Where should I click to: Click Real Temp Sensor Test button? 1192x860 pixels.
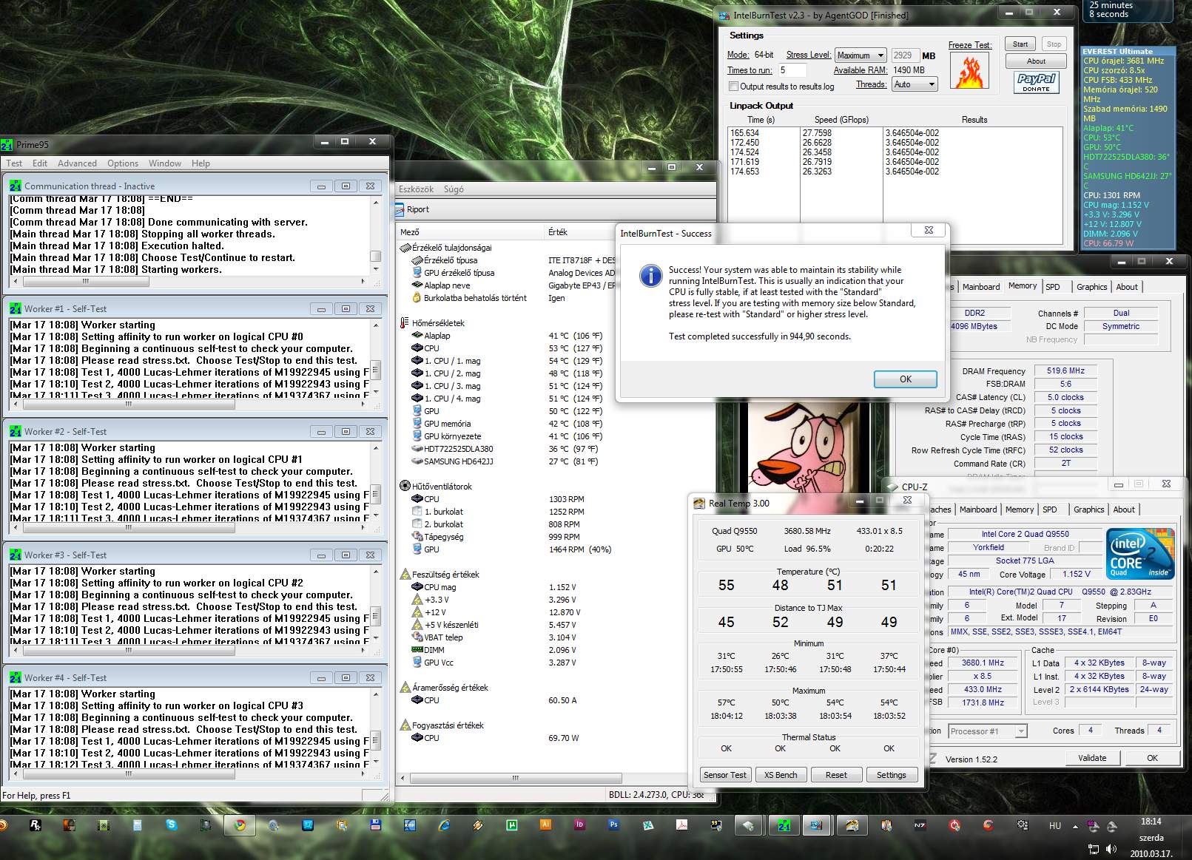[725, 775]
